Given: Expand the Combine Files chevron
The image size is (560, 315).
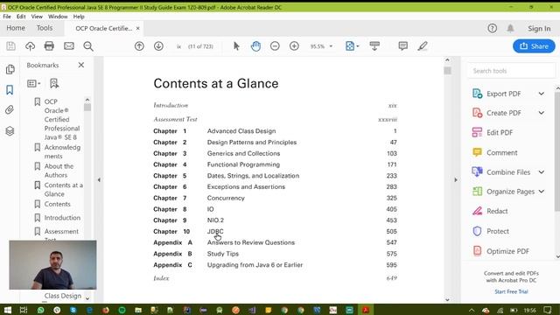Looking at the screenshot, I should 542,172.
